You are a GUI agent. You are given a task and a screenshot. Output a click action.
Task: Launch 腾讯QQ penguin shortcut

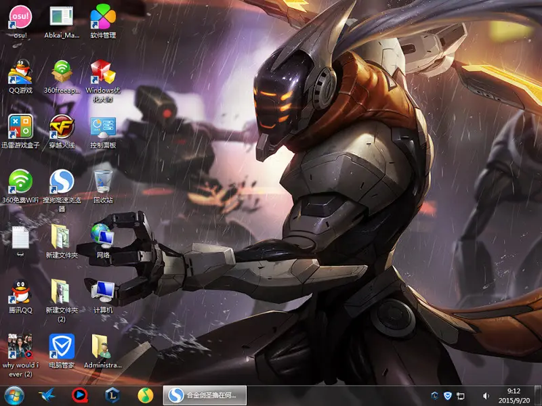[20, 296]
